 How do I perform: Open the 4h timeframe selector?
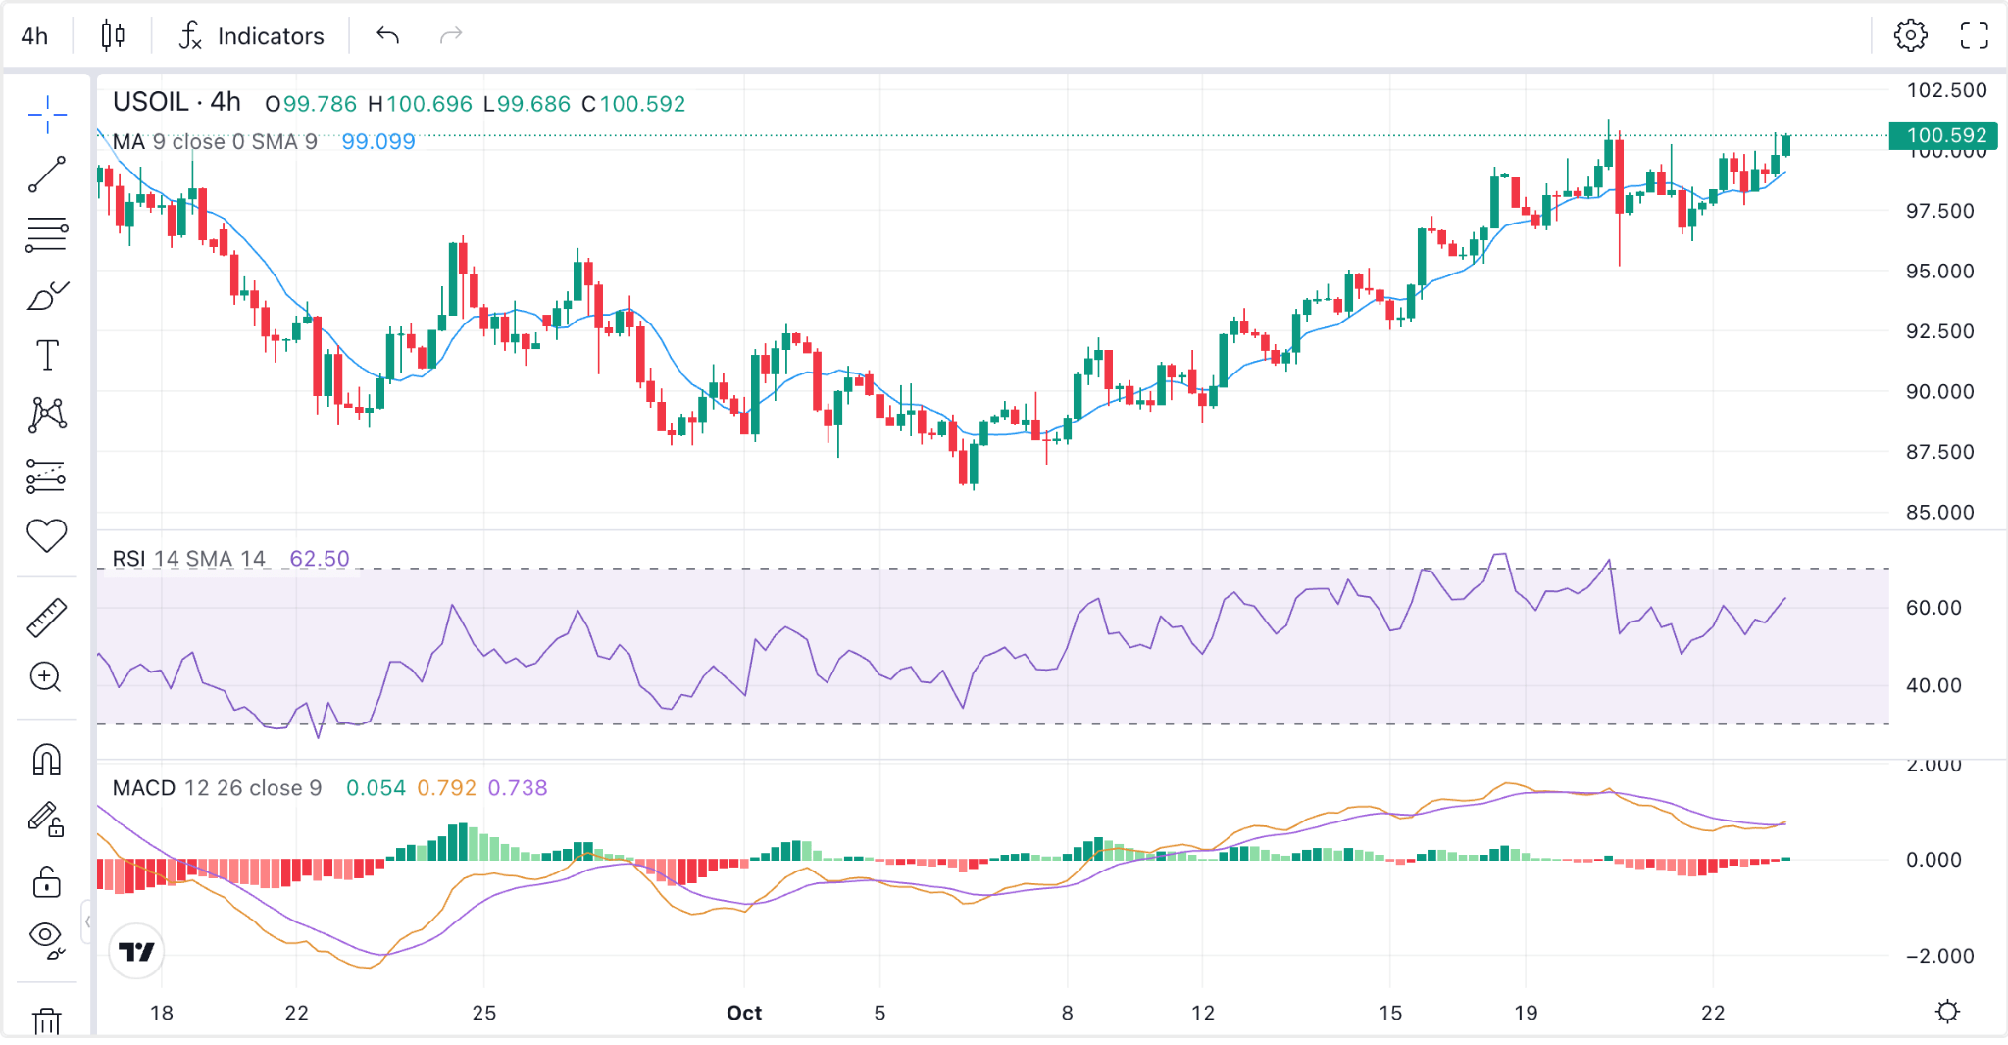coord(34,36)
